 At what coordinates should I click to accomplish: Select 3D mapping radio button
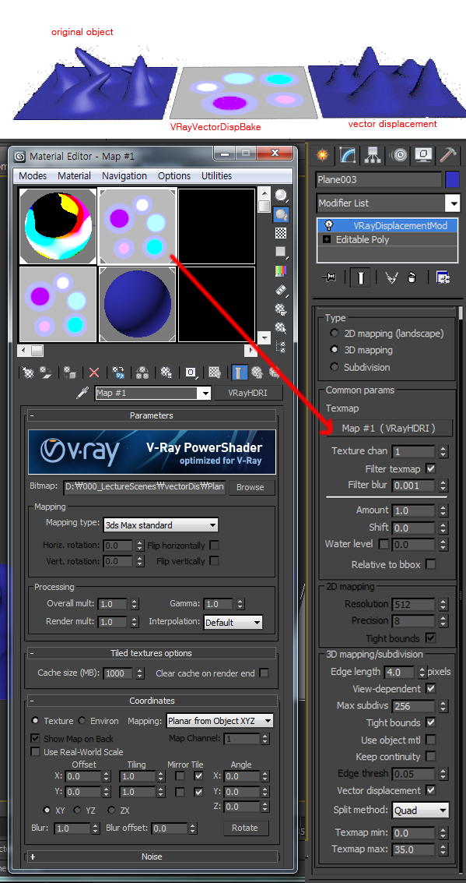(x=335, y=350)
